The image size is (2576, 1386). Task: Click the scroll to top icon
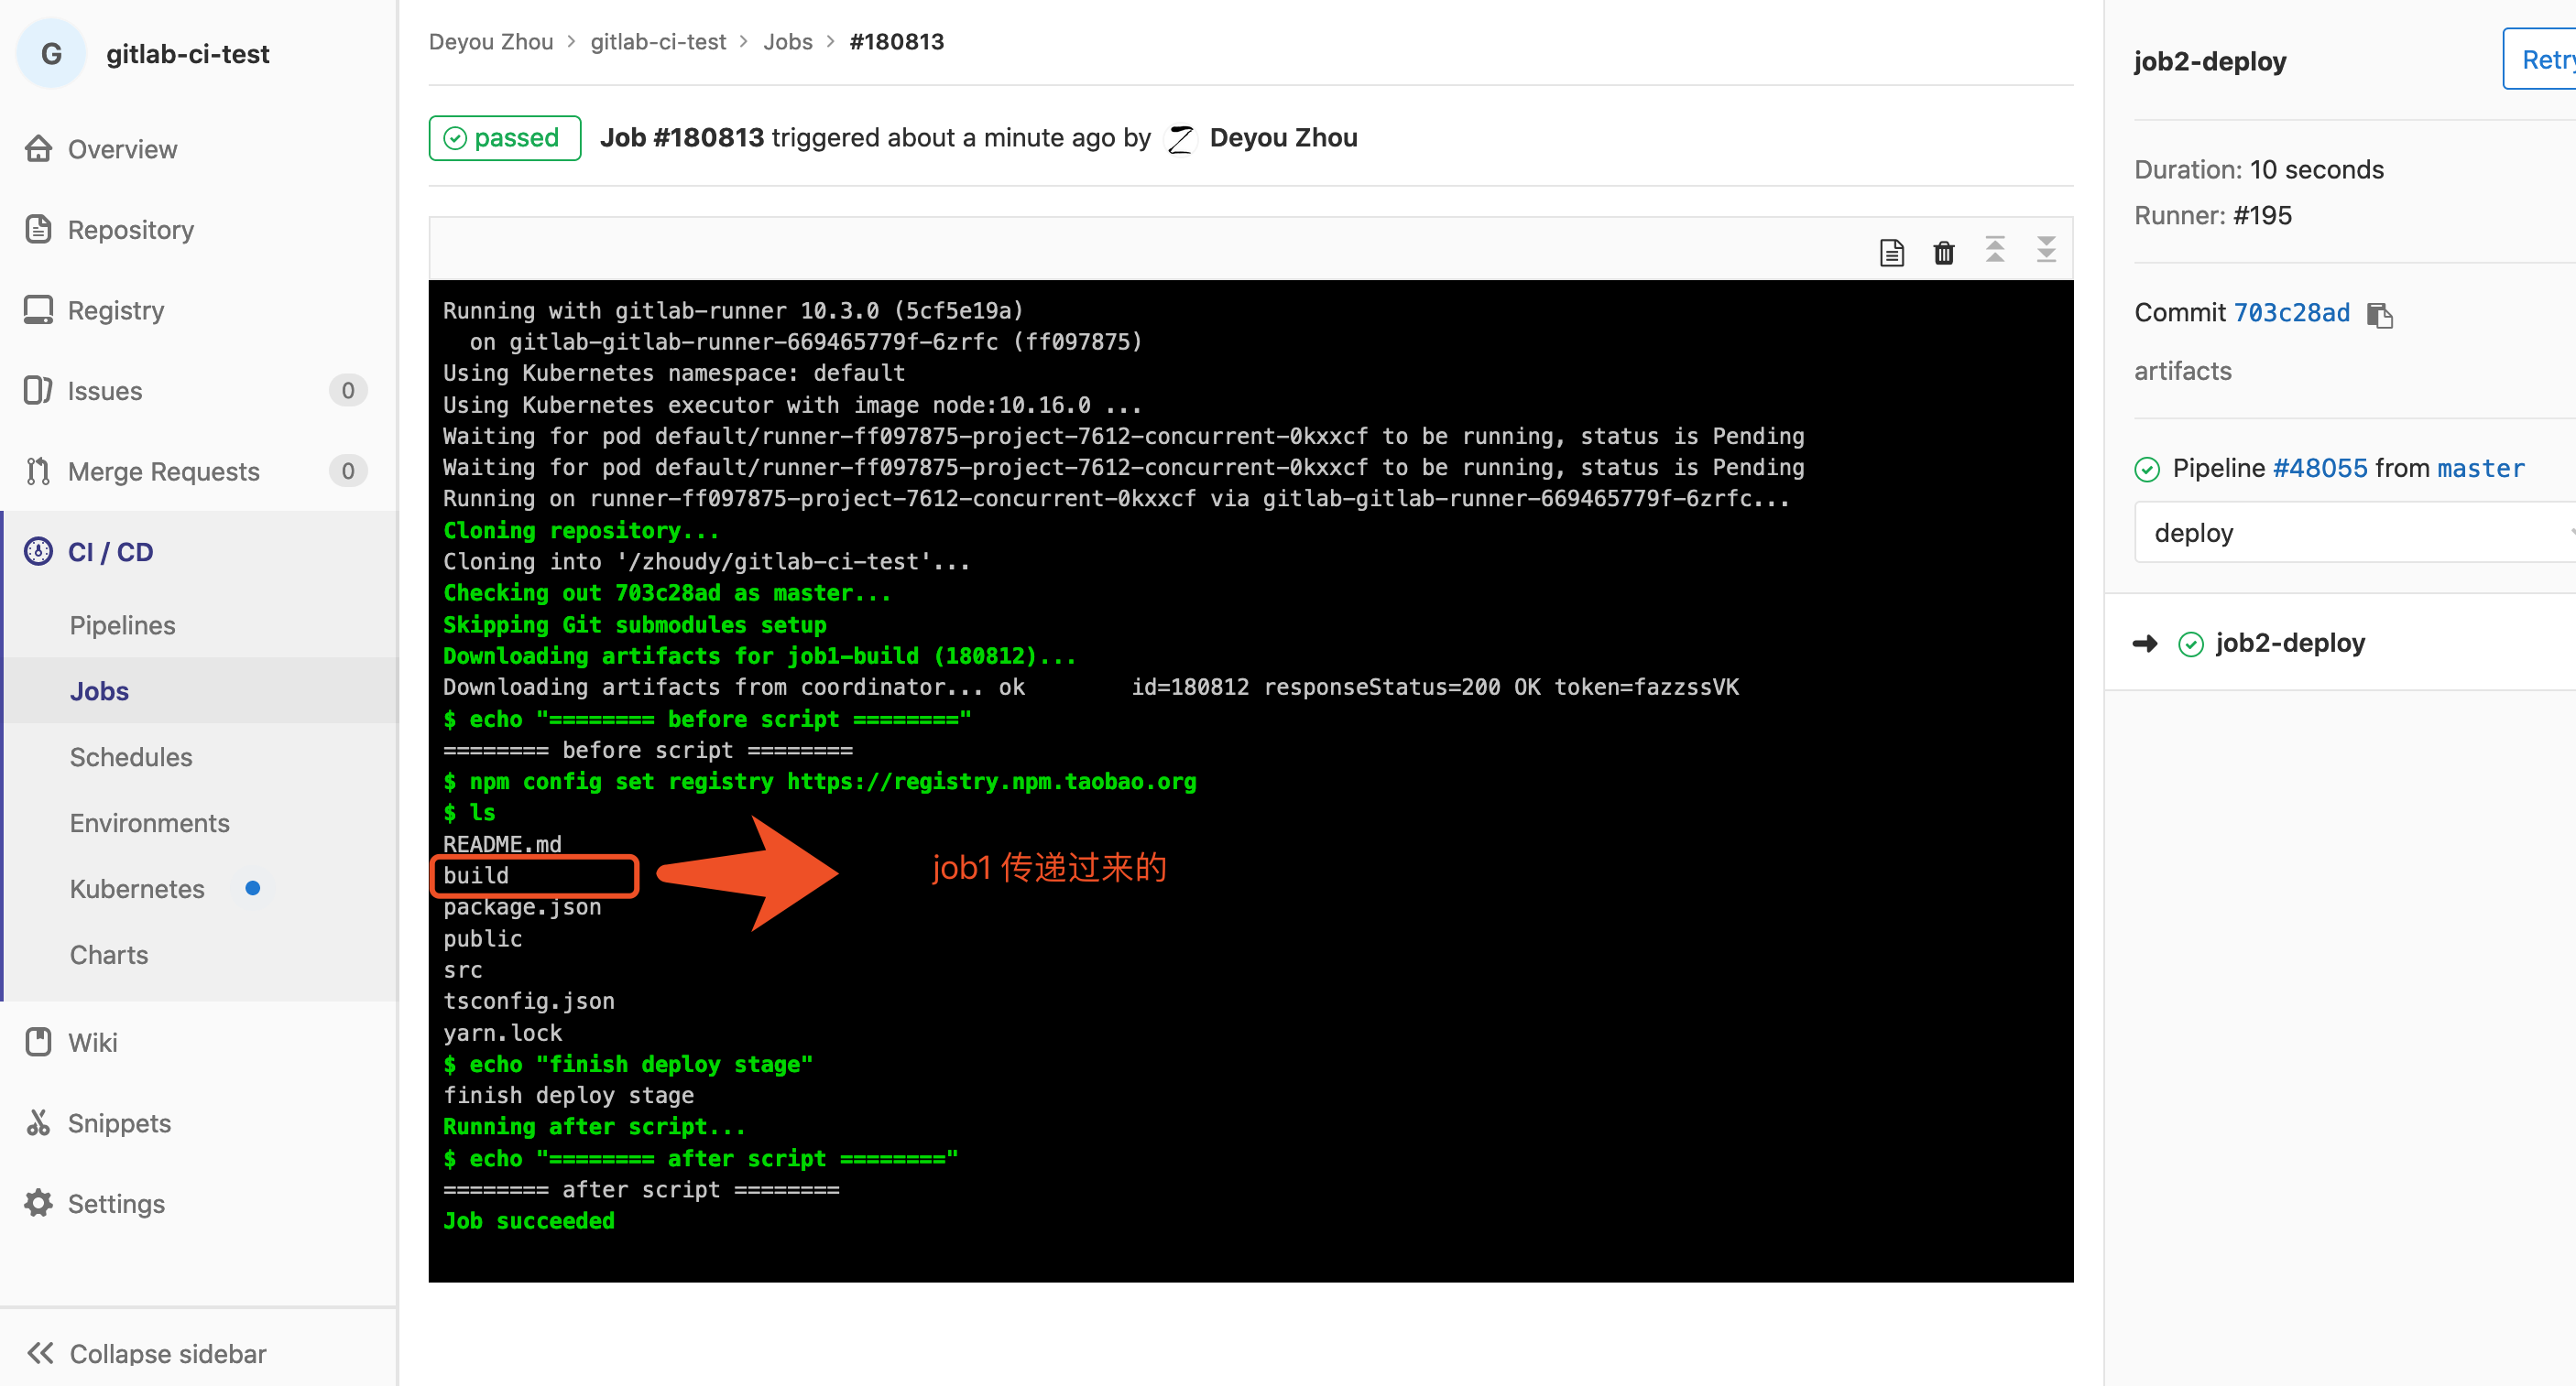[x=1994, y=250]
